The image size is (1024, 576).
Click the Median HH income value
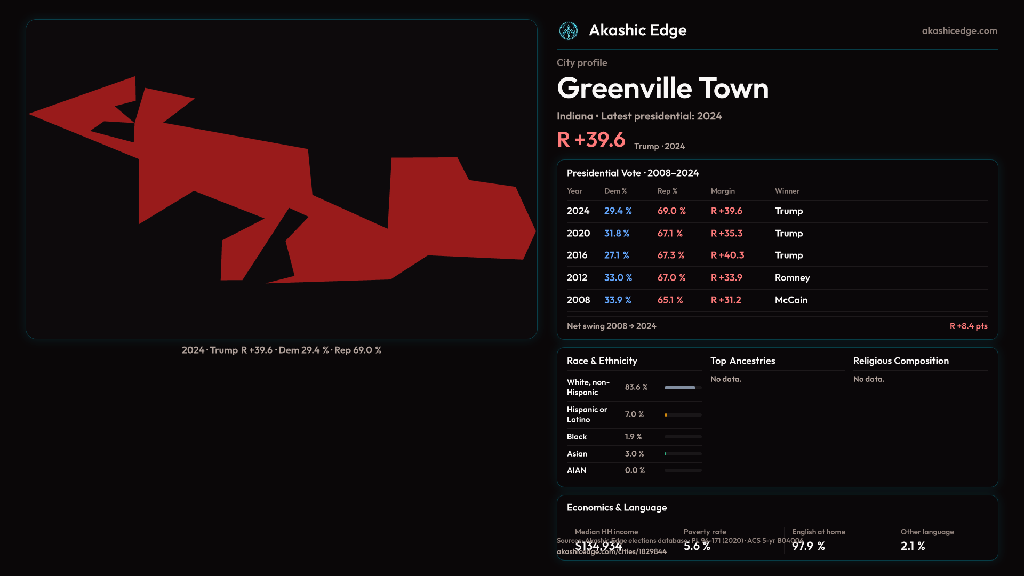[598, 546]
